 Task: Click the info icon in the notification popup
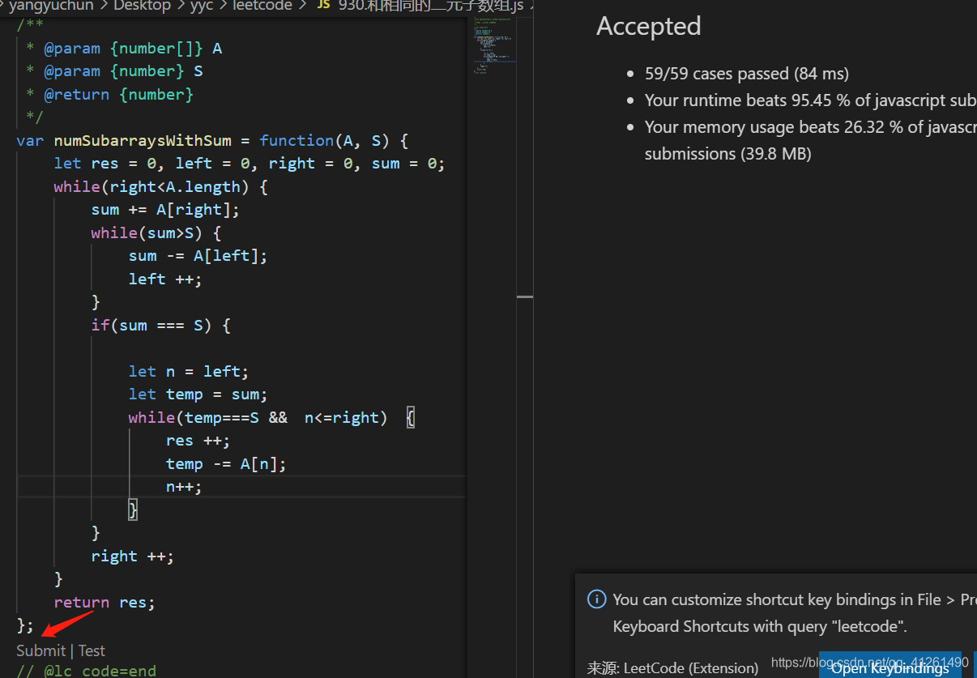[597, 599]
